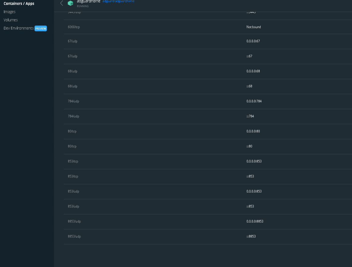Image resolution: width=352 pixels, height=267 pixels.
Task: Click the PREVIEW badge next to Dev Environments
Action: point(41,28)
